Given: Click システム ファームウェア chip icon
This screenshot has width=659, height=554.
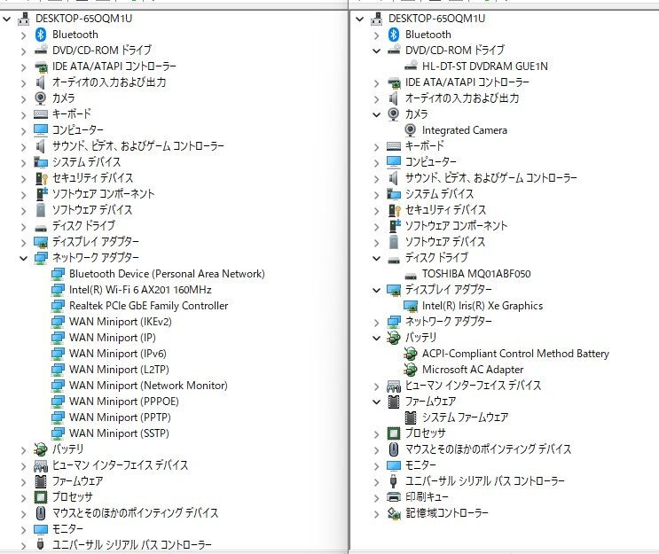Looking at the screenshot, I should coord(411,417).
